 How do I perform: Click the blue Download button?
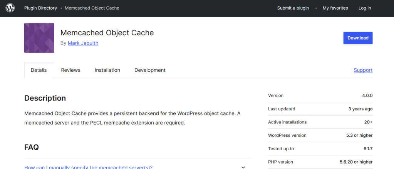358,38
